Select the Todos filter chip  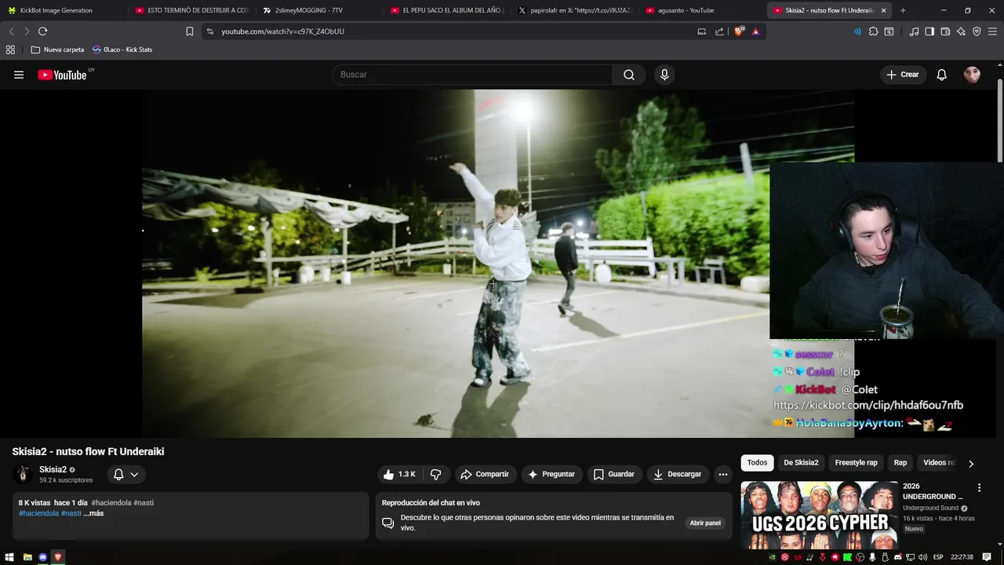[x=757, y=463]
